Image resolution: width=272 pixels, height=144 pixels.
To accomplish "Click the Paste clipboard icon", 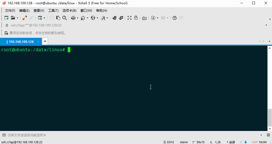I will [58, 18].
